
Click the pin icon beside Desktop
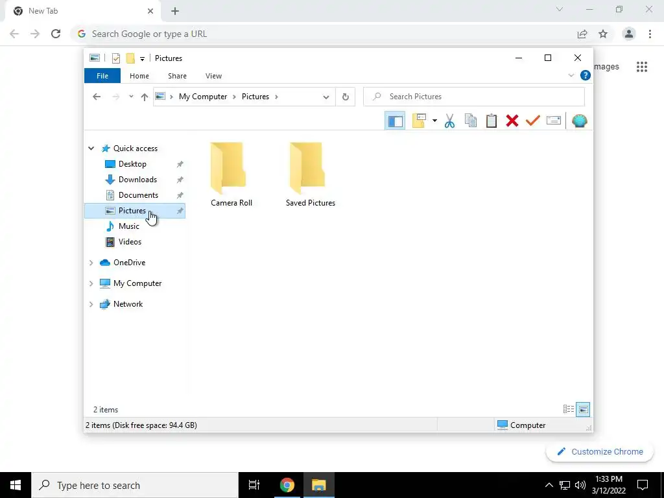tap(180, 164)
